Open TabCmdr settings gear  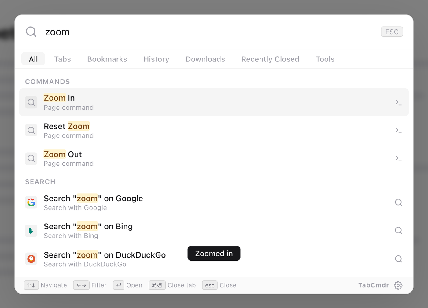pos(398,285)
